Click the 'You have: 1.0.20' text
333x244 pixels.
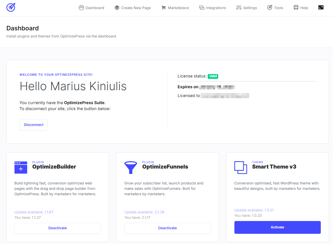[248, 216]
